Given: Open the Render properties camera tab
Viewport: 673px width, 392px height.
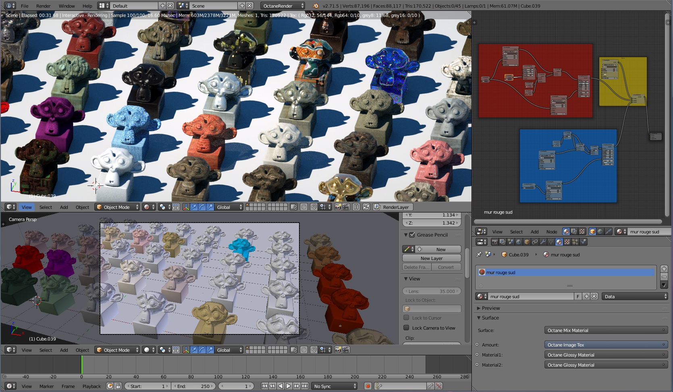Looking at the screenshot, I should coord(494,242).
